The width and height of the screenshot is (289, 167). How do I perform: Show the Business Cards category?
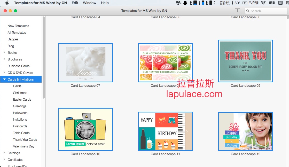19,66
